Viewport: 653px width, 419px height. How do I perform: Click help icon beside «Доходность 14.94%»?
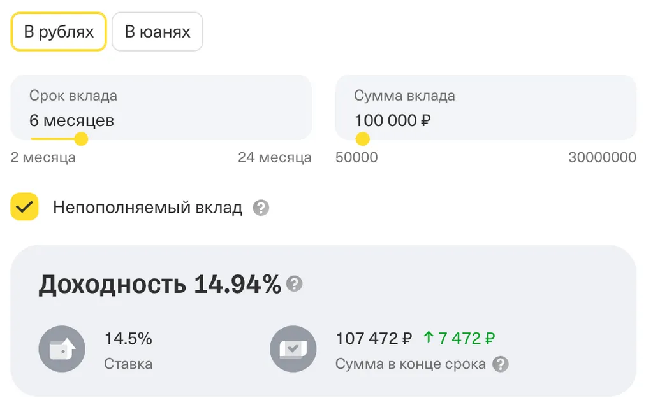pyautogui.click(x=294, y=283)
